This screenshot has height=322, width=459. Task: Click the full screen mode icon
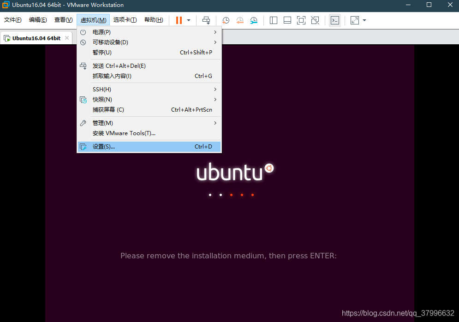(301, 20)
